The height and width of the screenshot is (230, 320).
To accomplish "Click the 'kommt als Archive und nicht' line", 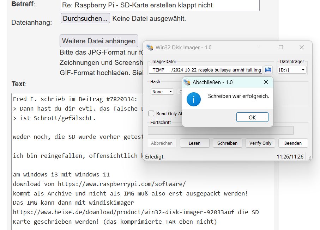I will (x=130, y=193).
